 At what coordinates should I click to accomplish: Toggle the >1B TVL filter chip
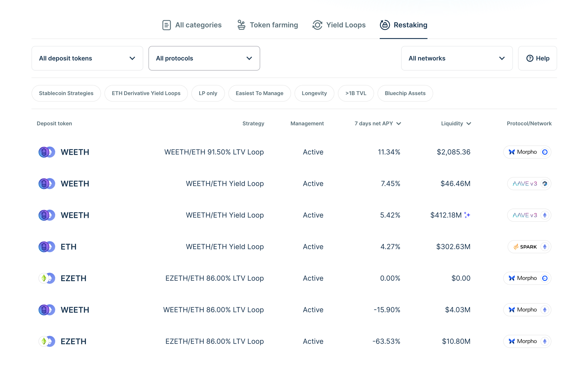pos(356,93)
